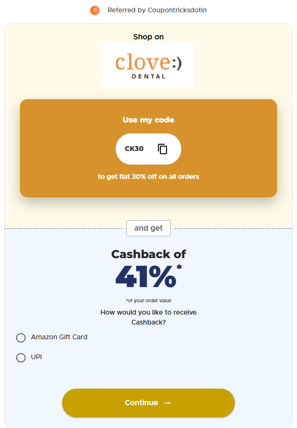Choose the UPI option label
This screenshot has width=297, height=428.
[x=37, y=357]
